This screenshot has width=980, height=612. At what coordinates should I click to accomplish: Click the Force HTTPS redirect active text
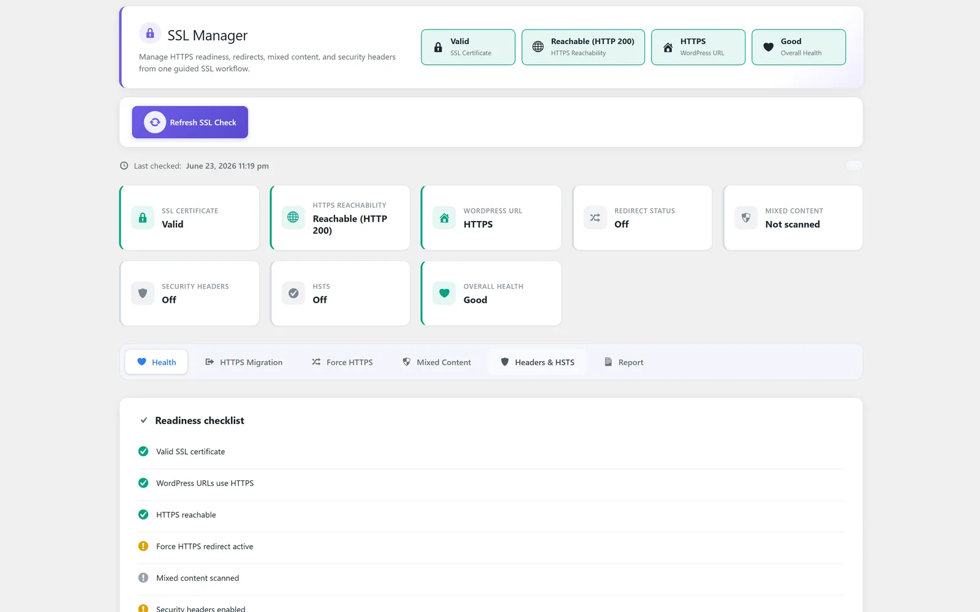[205, 547]
